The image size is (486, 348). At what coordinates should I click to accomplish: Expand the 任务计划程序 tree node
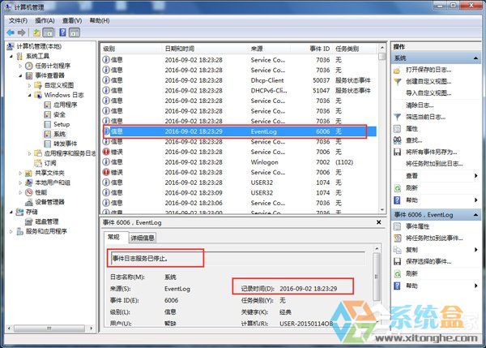click(x=20, y=66)
